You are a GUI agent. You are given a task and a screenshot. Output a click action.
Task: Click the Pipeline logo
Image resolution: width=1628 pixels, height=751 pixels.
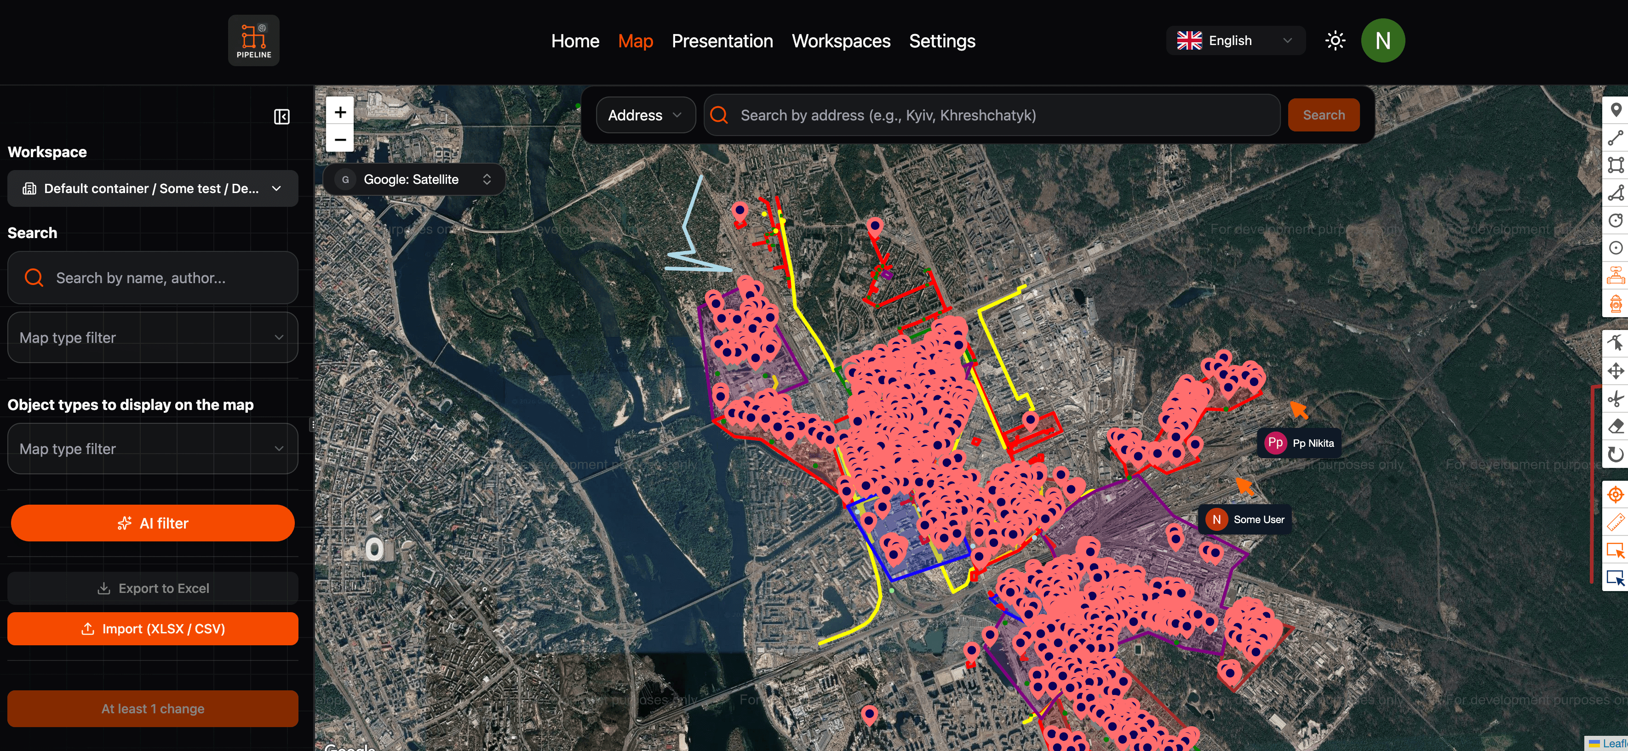(x=254, y=40)
